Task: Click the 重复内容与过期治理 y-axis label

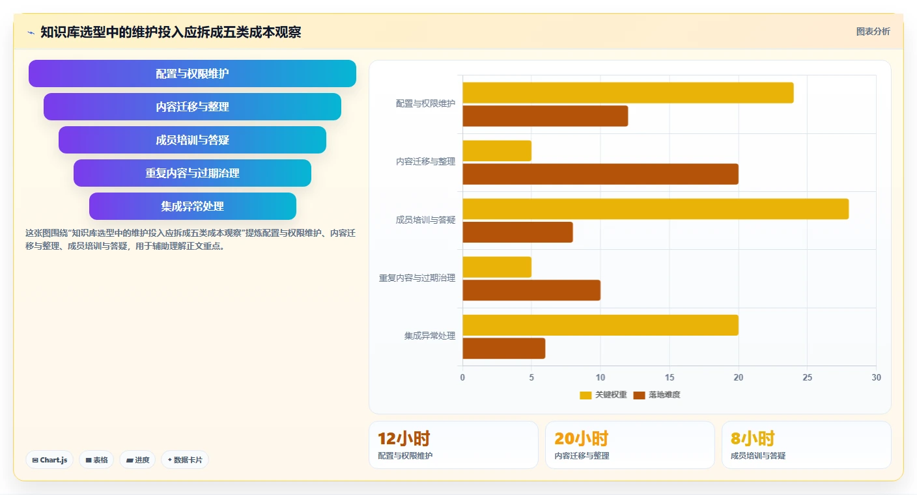Action: (417, 278)
